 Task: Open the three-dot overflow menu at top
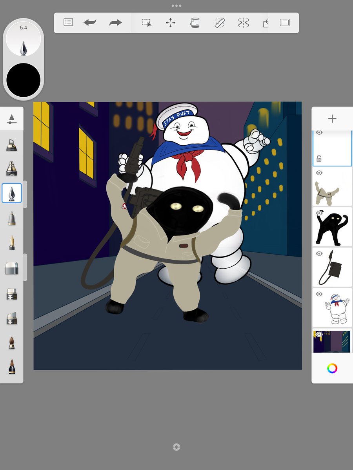tap(176, 6)
